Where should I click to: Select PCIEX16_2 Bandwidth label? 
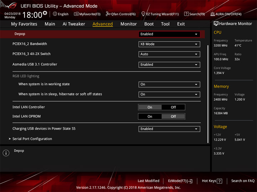click(30, 44)
